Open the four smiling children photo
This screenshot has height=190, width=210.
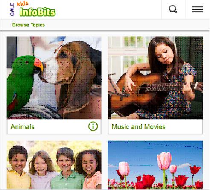click(54, 165)
